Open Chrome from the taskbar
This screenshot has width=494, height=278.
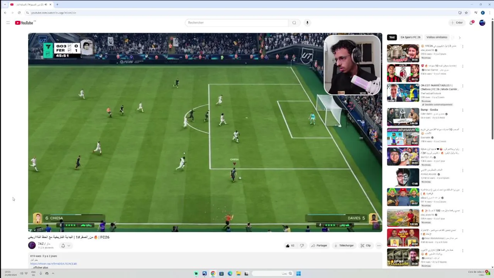(213, 273)
